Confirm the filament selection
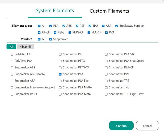164x132 pixels. tap(121, 126)
